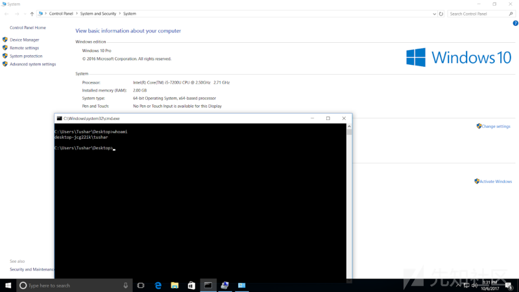Click the search magnifier icon
This screenshot has height=292, width=519.
[x=511, y=14]
